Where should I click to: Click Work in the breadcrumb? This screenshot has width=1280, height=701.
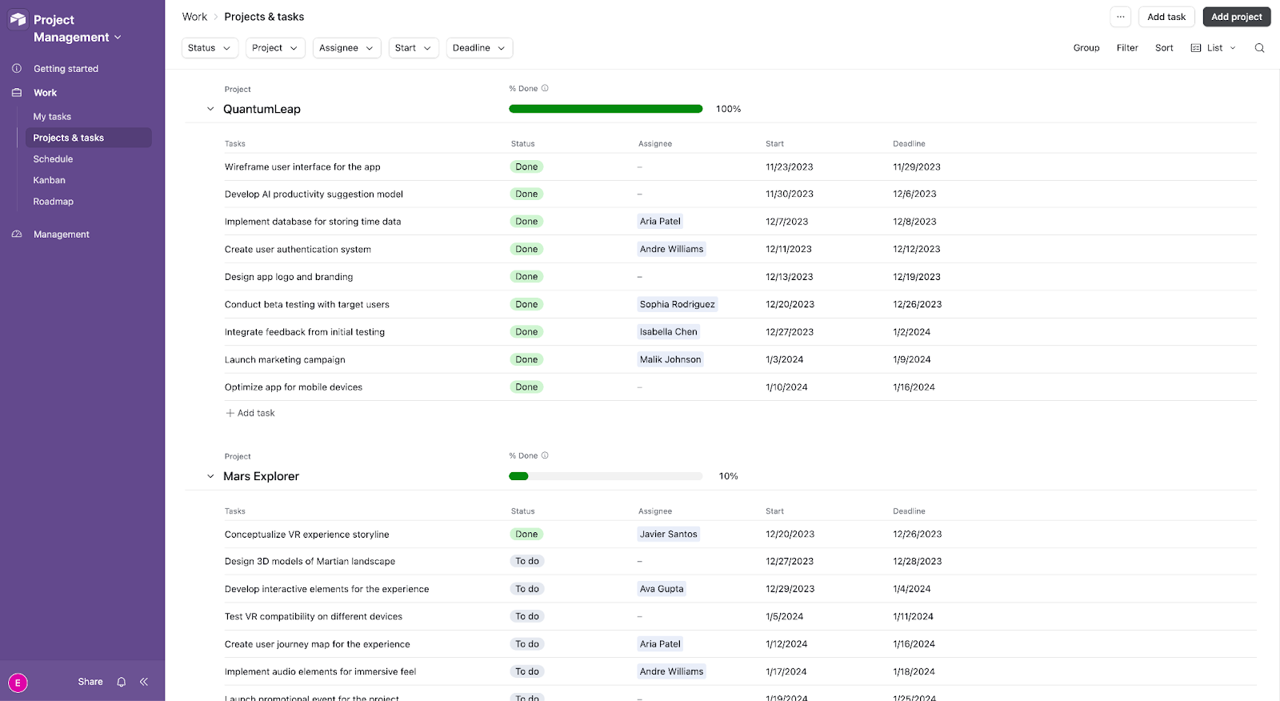click(194, 17)
